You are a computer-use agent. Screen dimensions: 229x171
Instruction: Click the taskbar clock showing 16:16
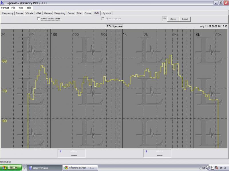tap(223, 168)
